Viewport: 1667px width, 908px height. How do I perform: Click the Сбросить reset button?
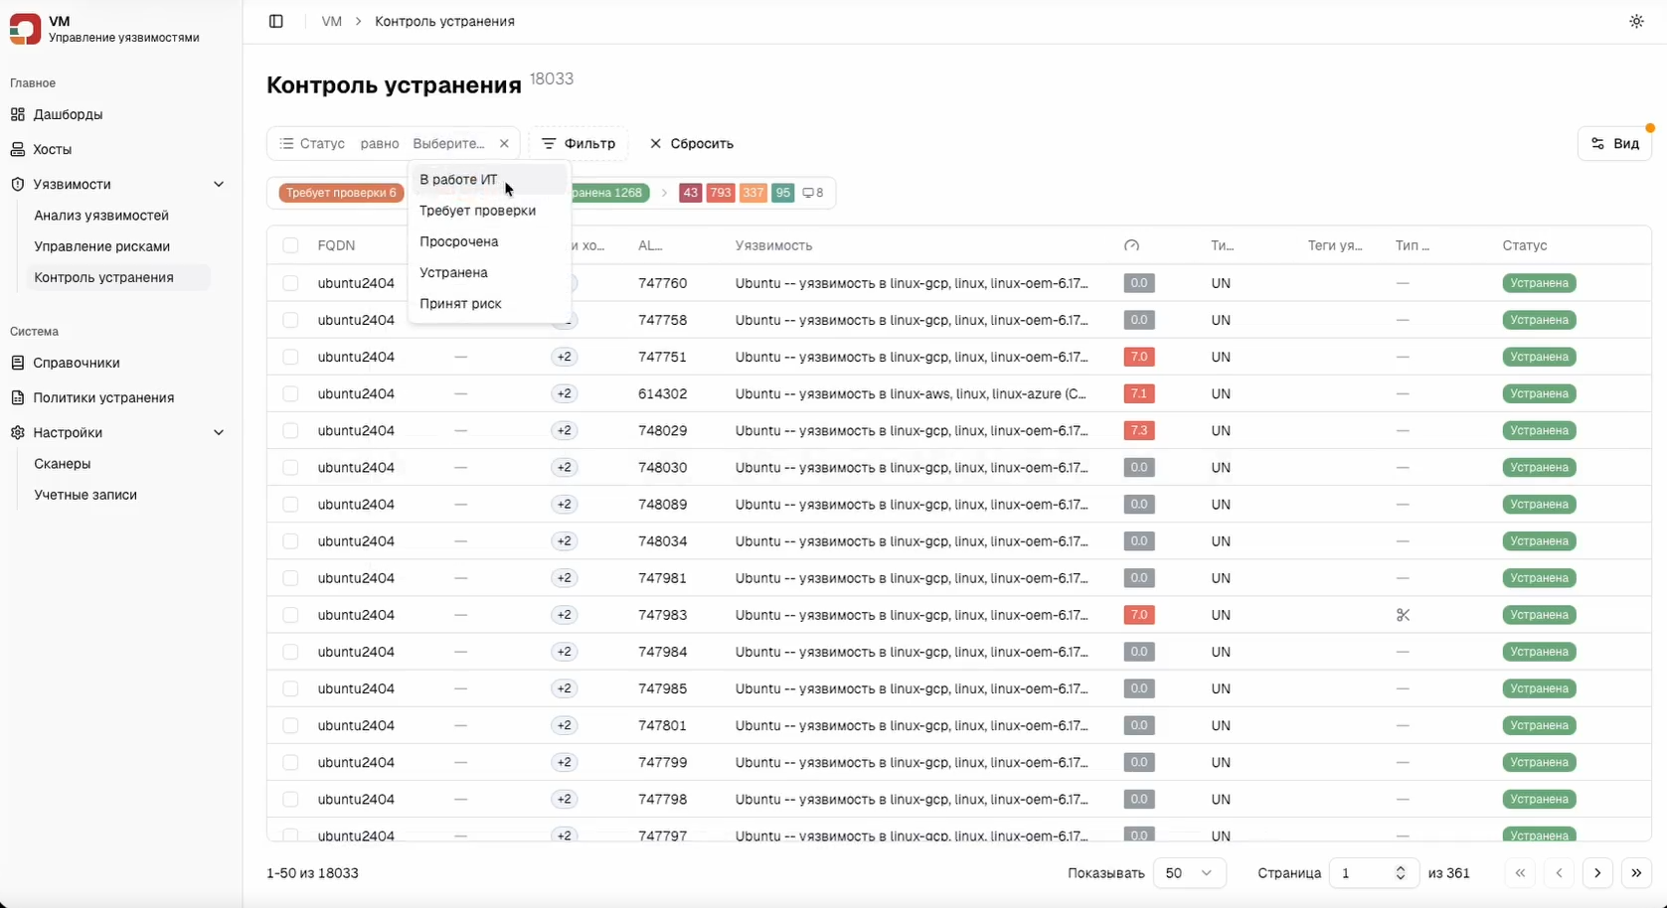coord(692,143)
